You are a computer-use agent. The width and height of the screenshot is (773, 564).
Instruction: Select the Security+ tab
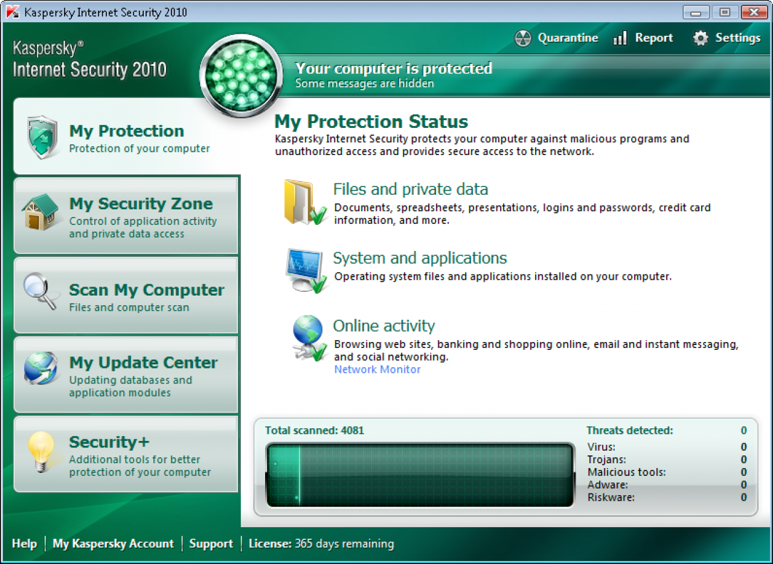(126, 454)
